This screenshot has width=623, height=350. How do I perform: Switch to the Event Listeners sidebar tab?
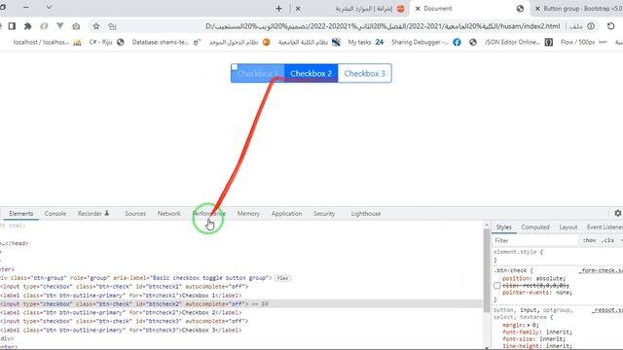pyautogui.click(x=605, y=227)
